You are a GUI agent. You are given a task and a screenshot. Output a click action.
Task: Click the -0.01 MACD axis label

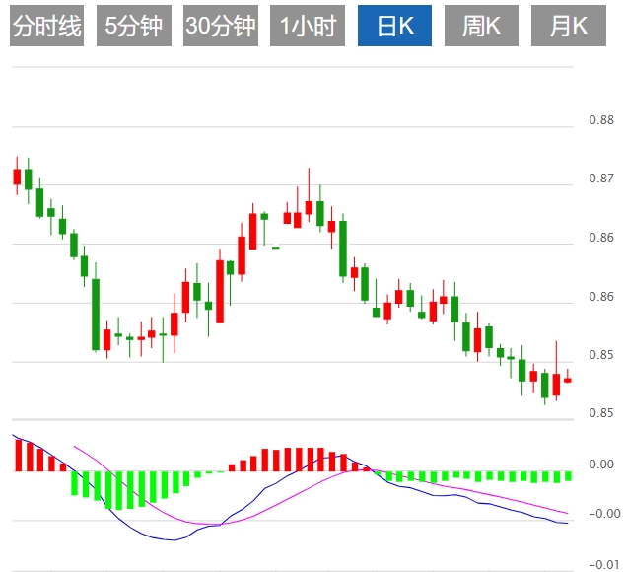tap(604, 565)
